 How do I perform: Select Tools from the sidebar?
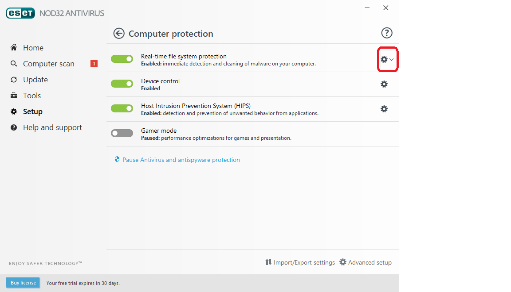point(32,96)
